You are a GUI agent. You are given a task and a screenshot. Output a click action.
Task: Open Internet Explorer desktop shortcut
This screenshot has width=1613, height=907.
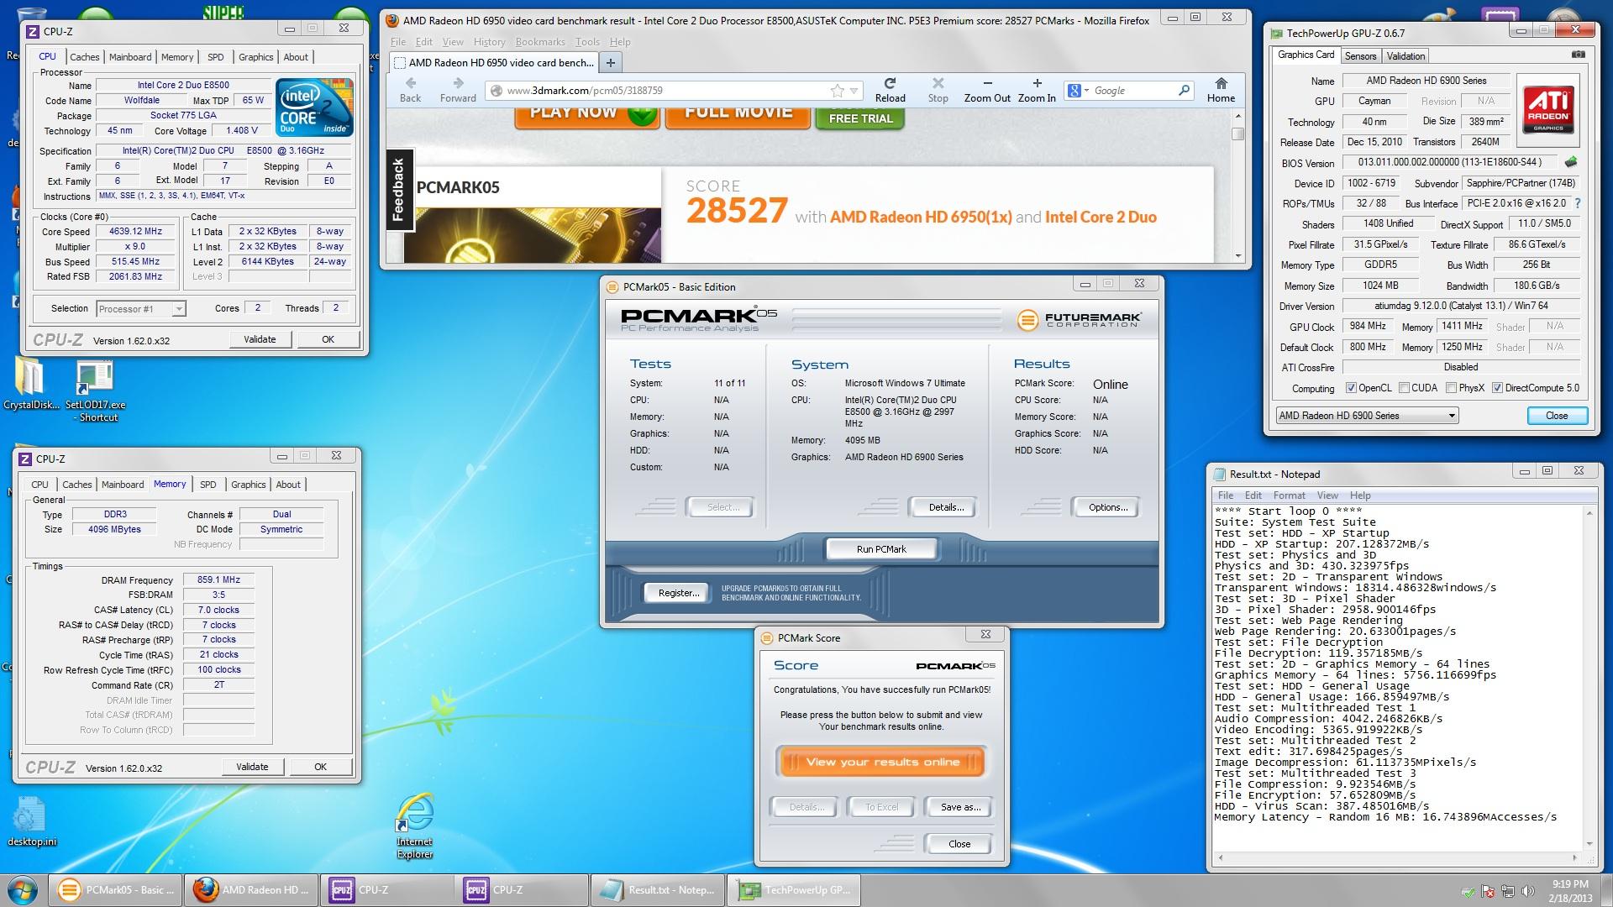(414, 826)
